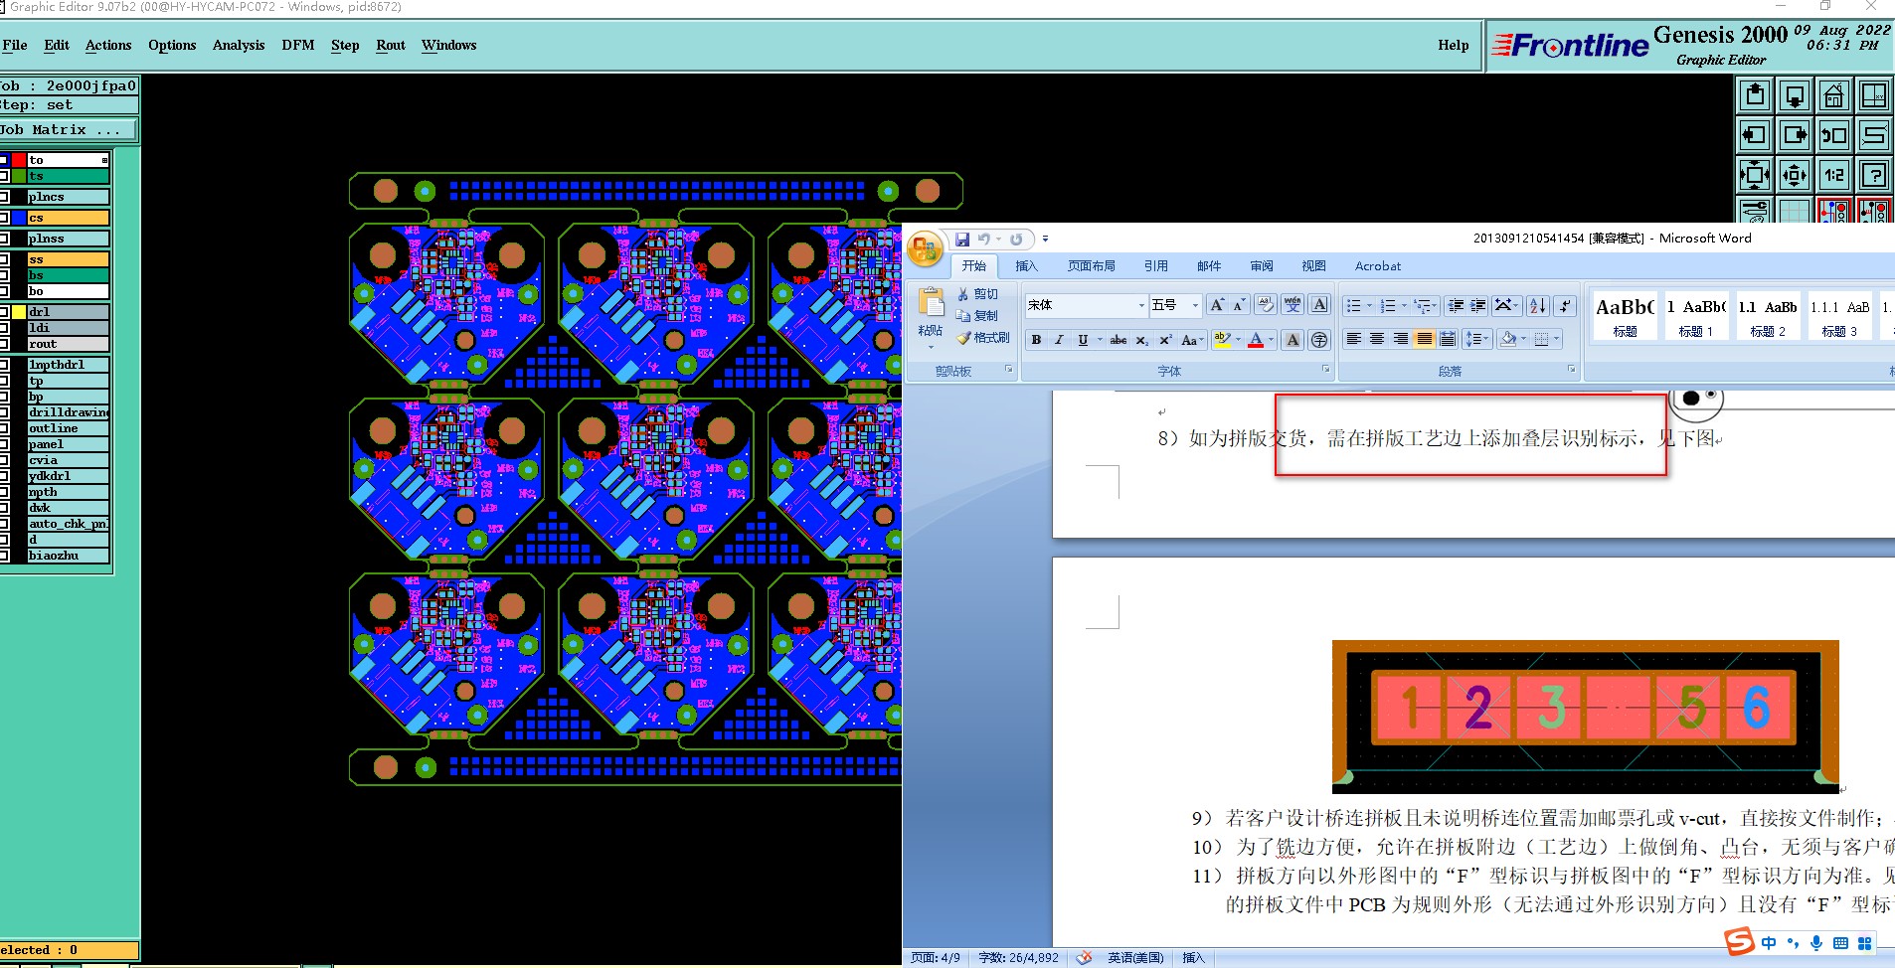Apply heading style 标题 1 in Word

pyautogui.click(x=1696, y=317)
